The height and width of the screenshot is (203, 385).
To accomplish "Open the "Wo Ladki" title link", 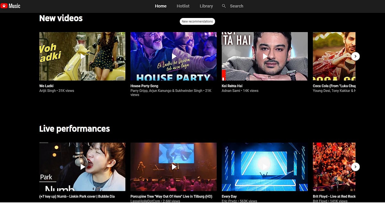I will coord(47,86).
